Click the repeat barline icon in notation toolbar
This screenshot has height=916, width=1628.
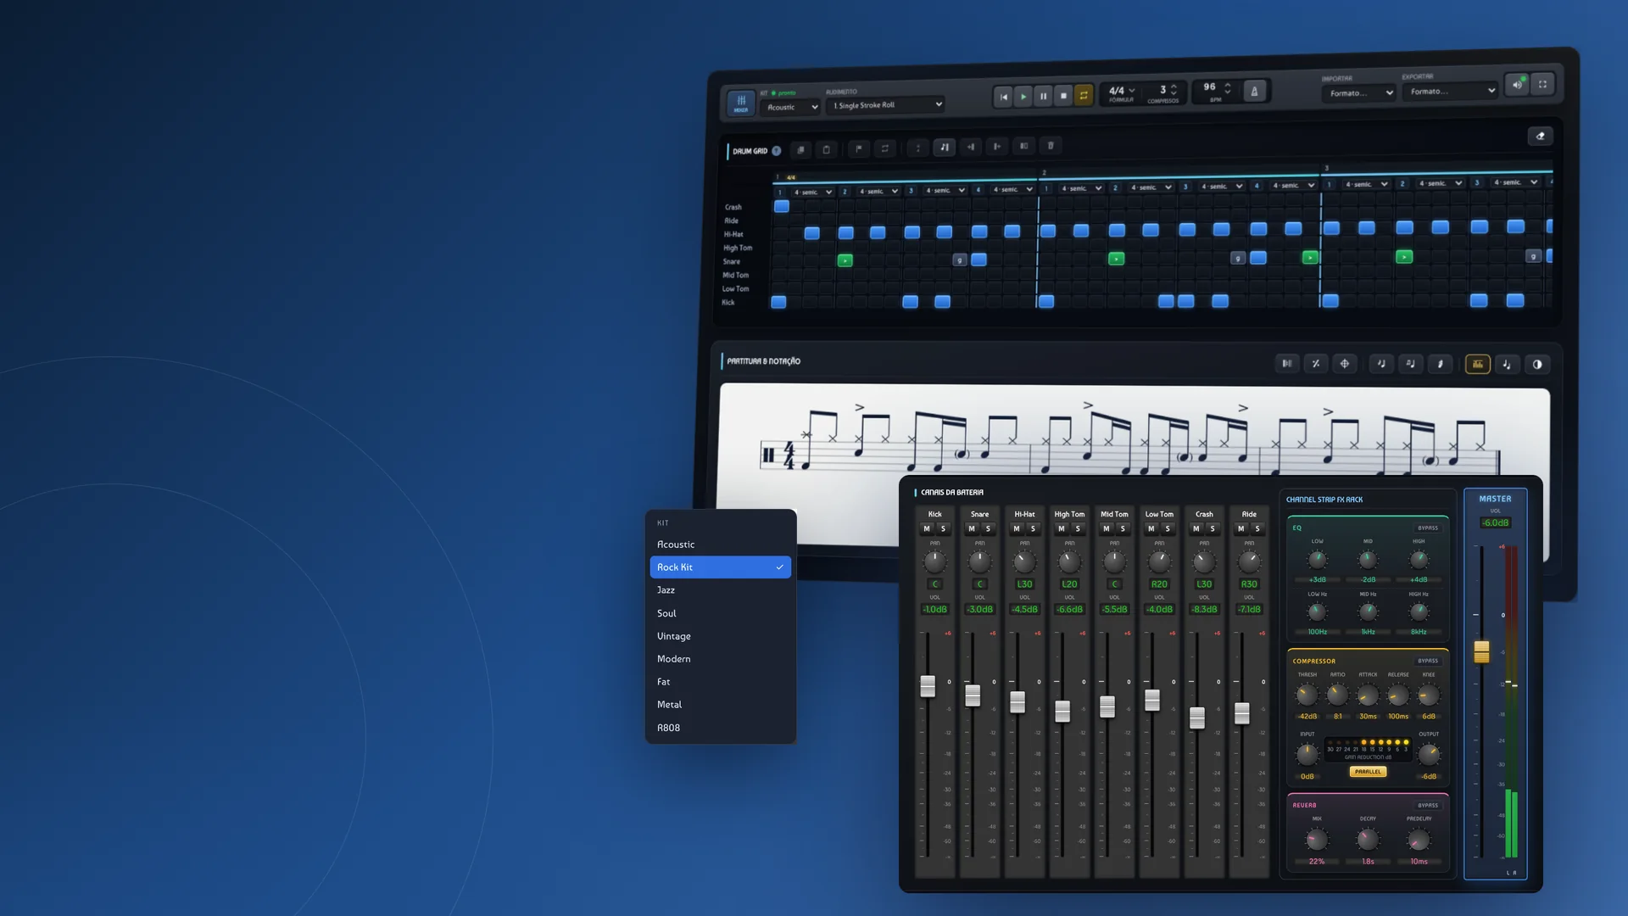(x=1287, y=364)
